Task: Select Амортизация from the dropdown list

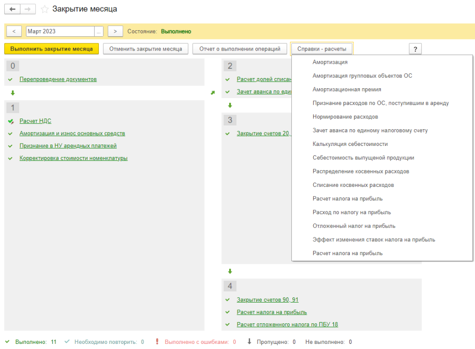Action: coord(330,62)
